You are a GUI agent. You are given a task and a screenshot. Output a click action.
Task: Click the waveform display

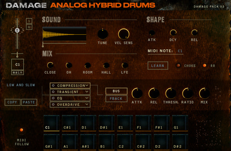[64, 34]
